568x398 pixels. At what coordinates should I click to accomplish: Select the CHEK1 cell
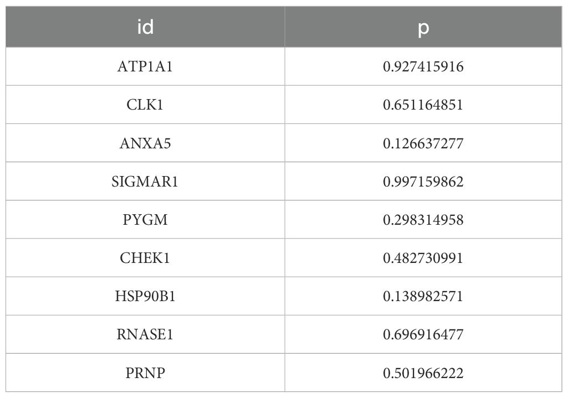point(145,258)
